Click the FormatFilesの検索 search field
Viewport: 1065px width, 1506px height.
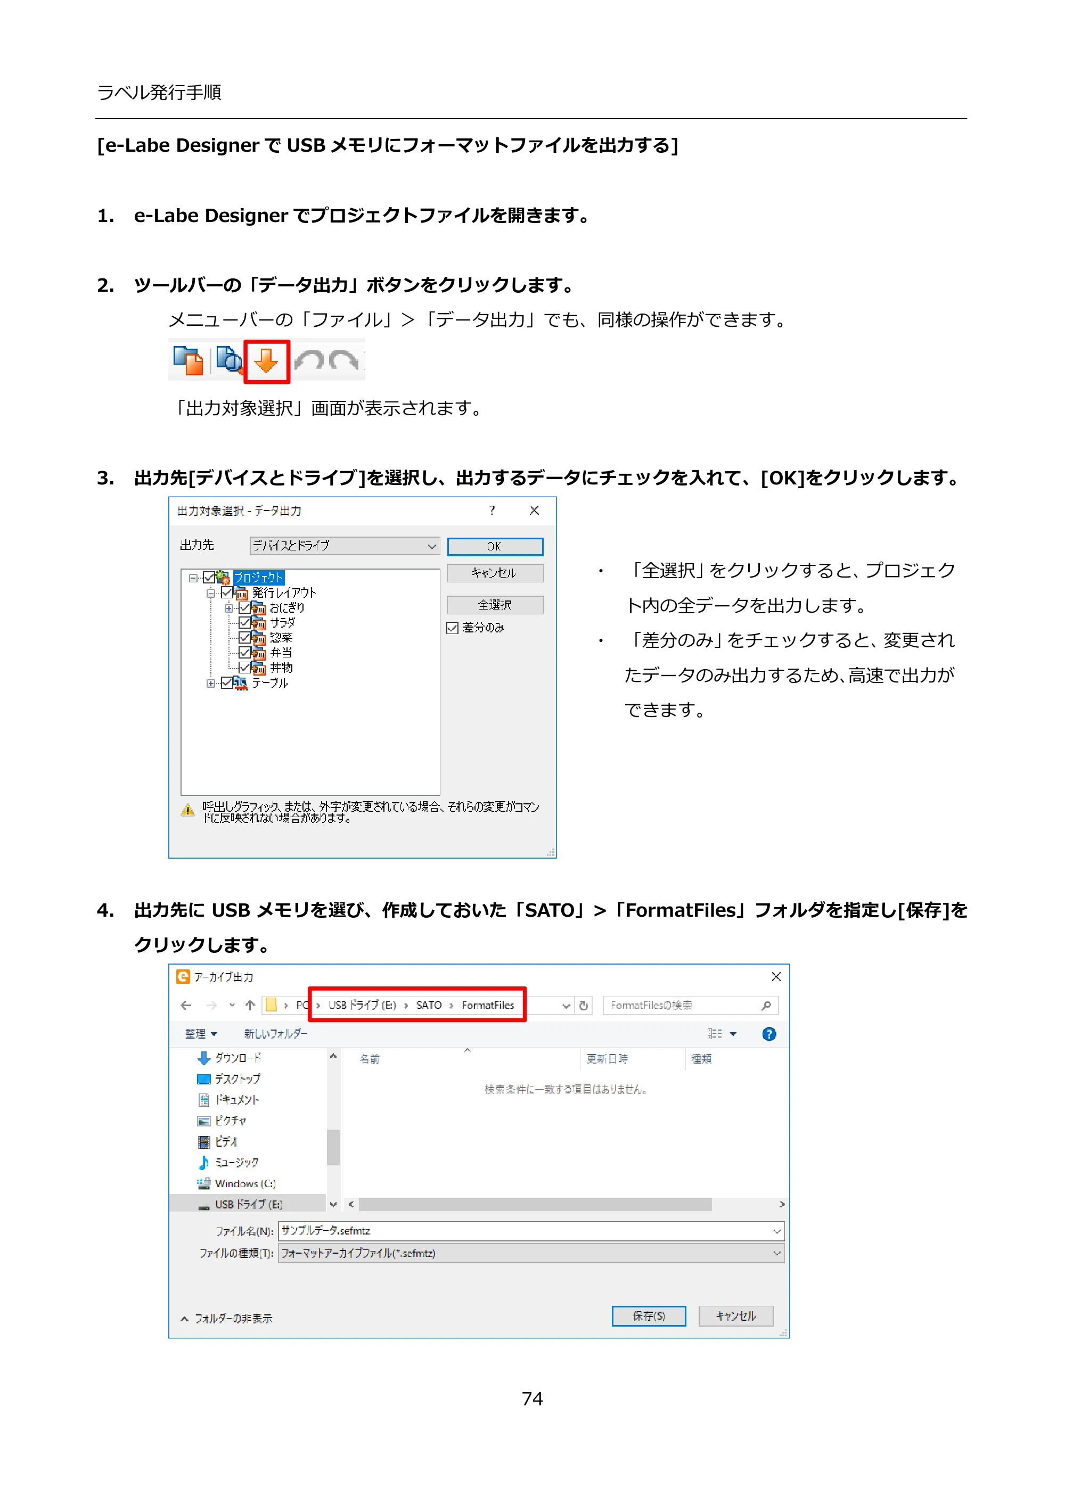(690, 1005)
